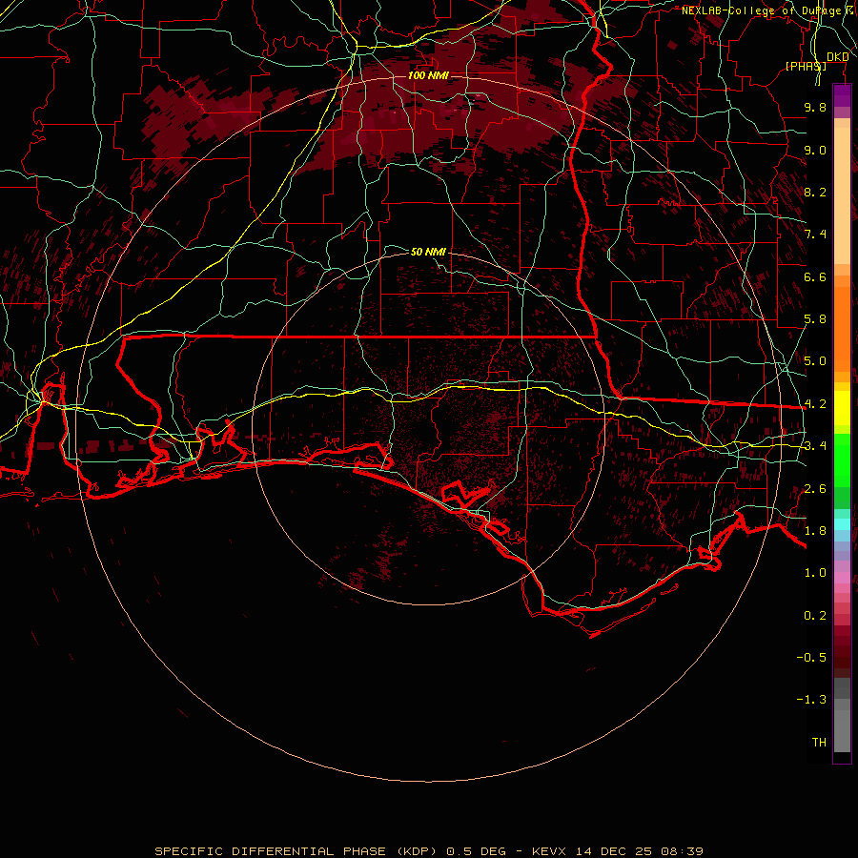Click the 5.0 scale label
Screen dimensions: 858x858
(815, 361)
